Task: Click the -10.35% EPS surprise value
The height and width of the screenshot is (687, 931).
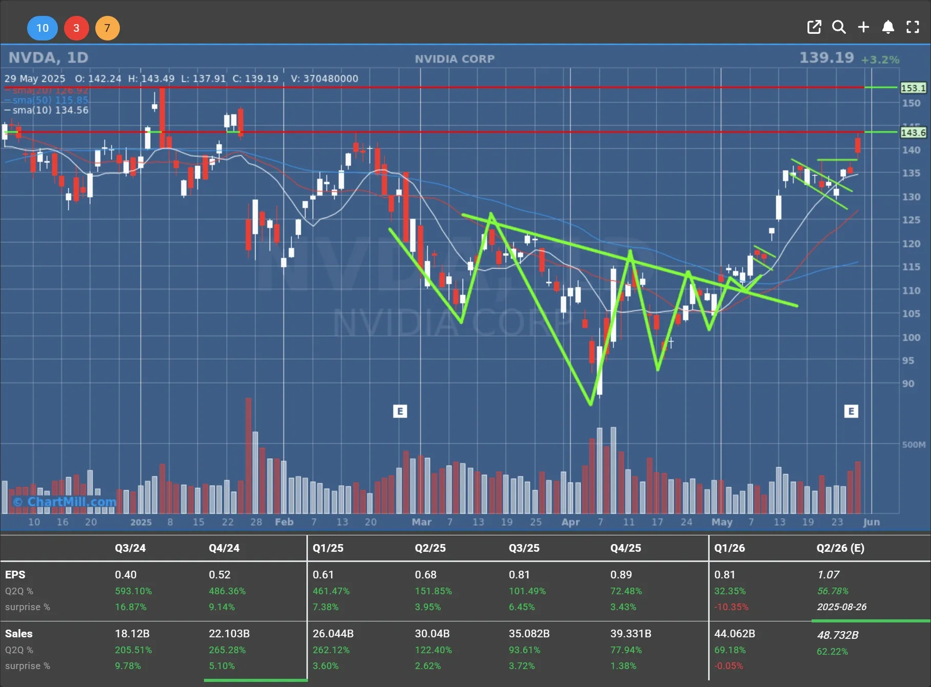Action: [731, 607]
